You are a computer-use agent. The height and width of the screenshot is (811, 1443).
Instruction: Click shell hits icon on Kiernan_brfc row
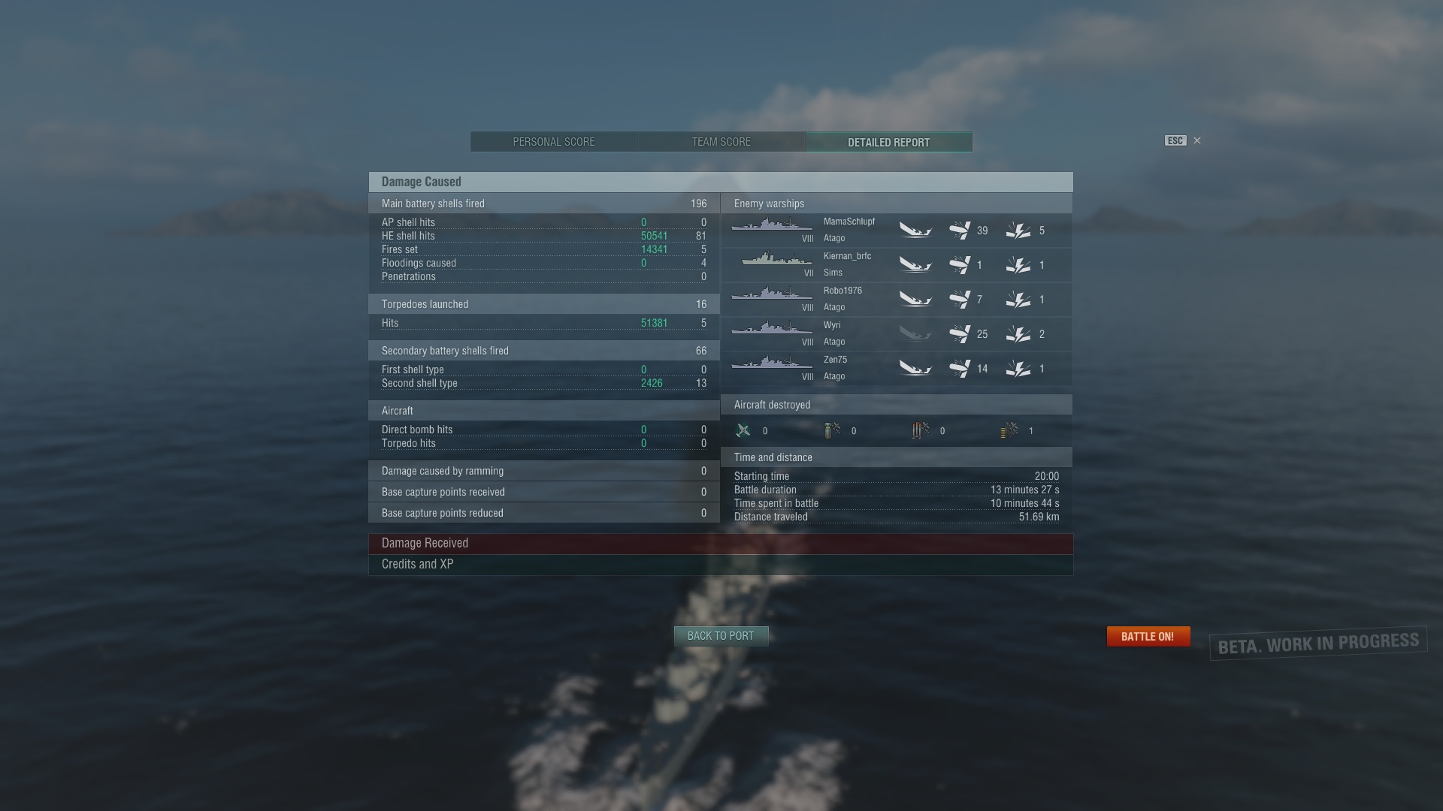(x=960, y=265)
